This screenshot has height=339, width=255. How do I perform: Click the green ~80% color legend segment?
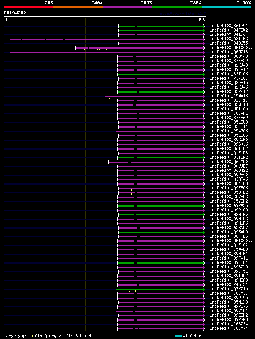click(177, 7)
